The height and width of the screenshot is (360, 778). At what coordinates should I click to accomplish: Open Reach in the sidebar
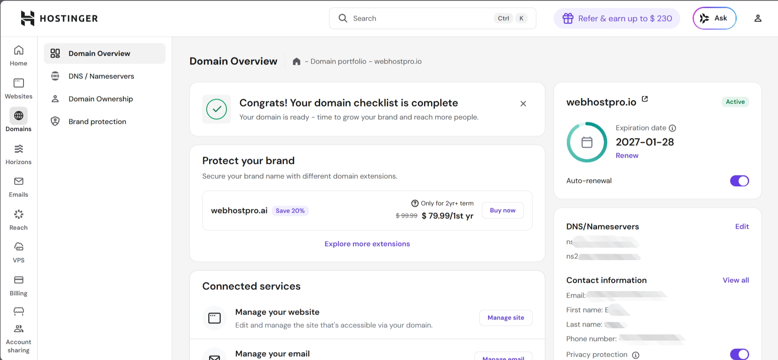click(x=19, y=220)
